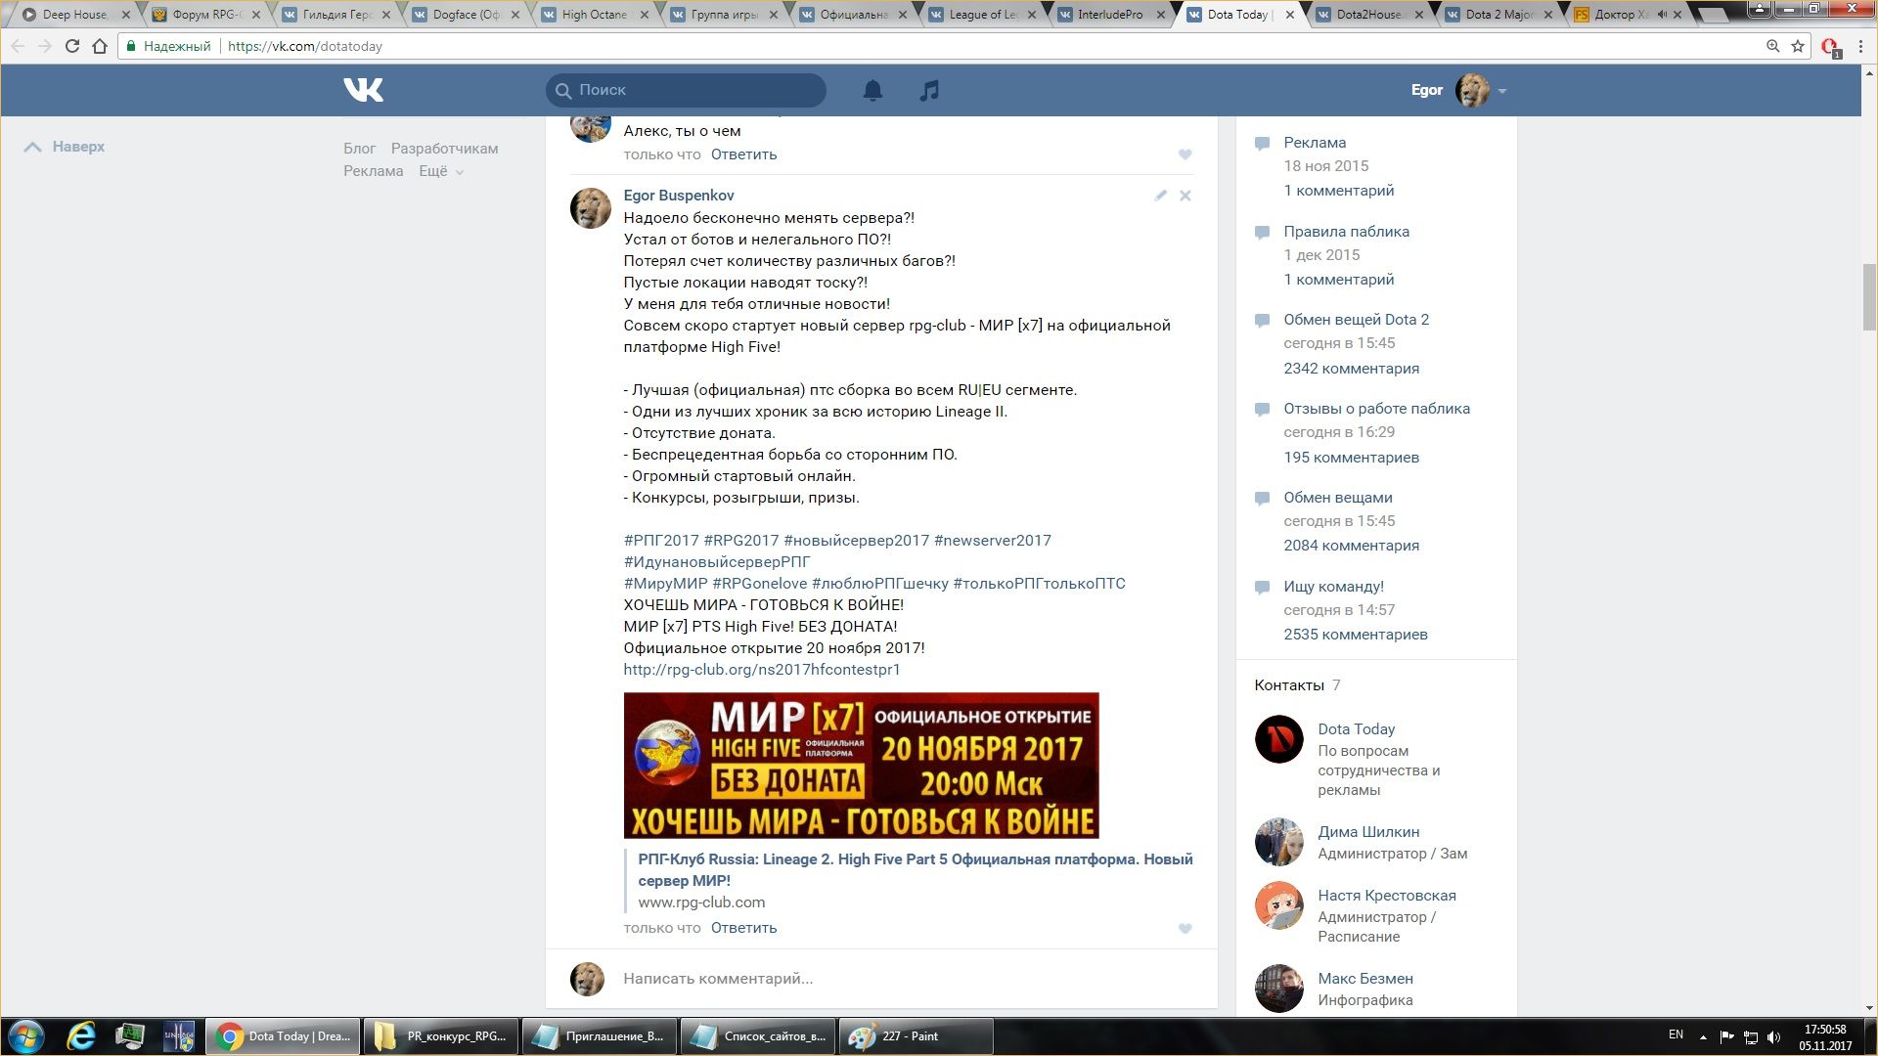Switch to 'Форум RPG' browser tab
Screen dimensions: 1878x1056
207,15
